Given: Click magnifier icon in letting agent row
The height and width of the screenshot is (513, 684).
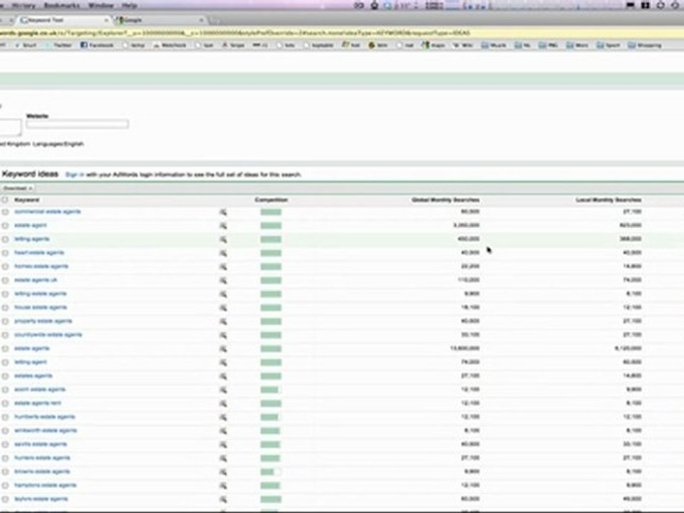Looking at the screenshot, I should point(223,363).
